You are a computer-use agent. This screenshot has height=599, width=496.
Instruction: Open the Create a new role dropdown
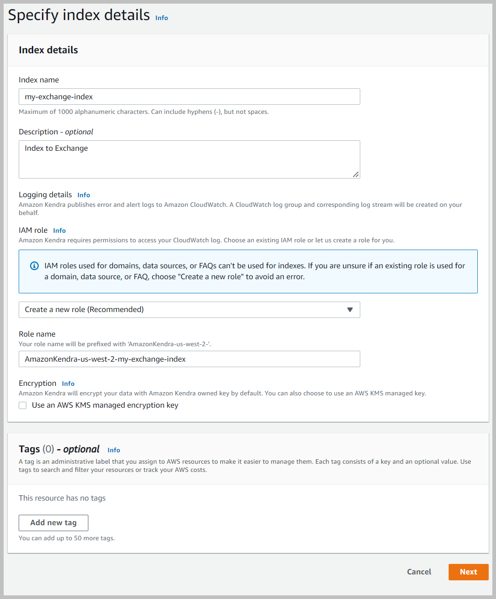click(x=189, y=310)
